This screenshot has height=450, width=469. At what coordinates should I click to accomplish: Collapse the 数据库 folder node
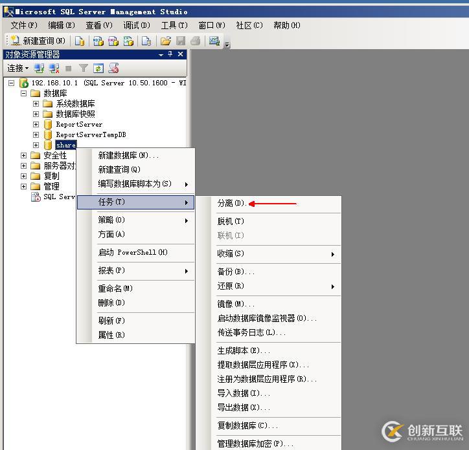[23, 94]
